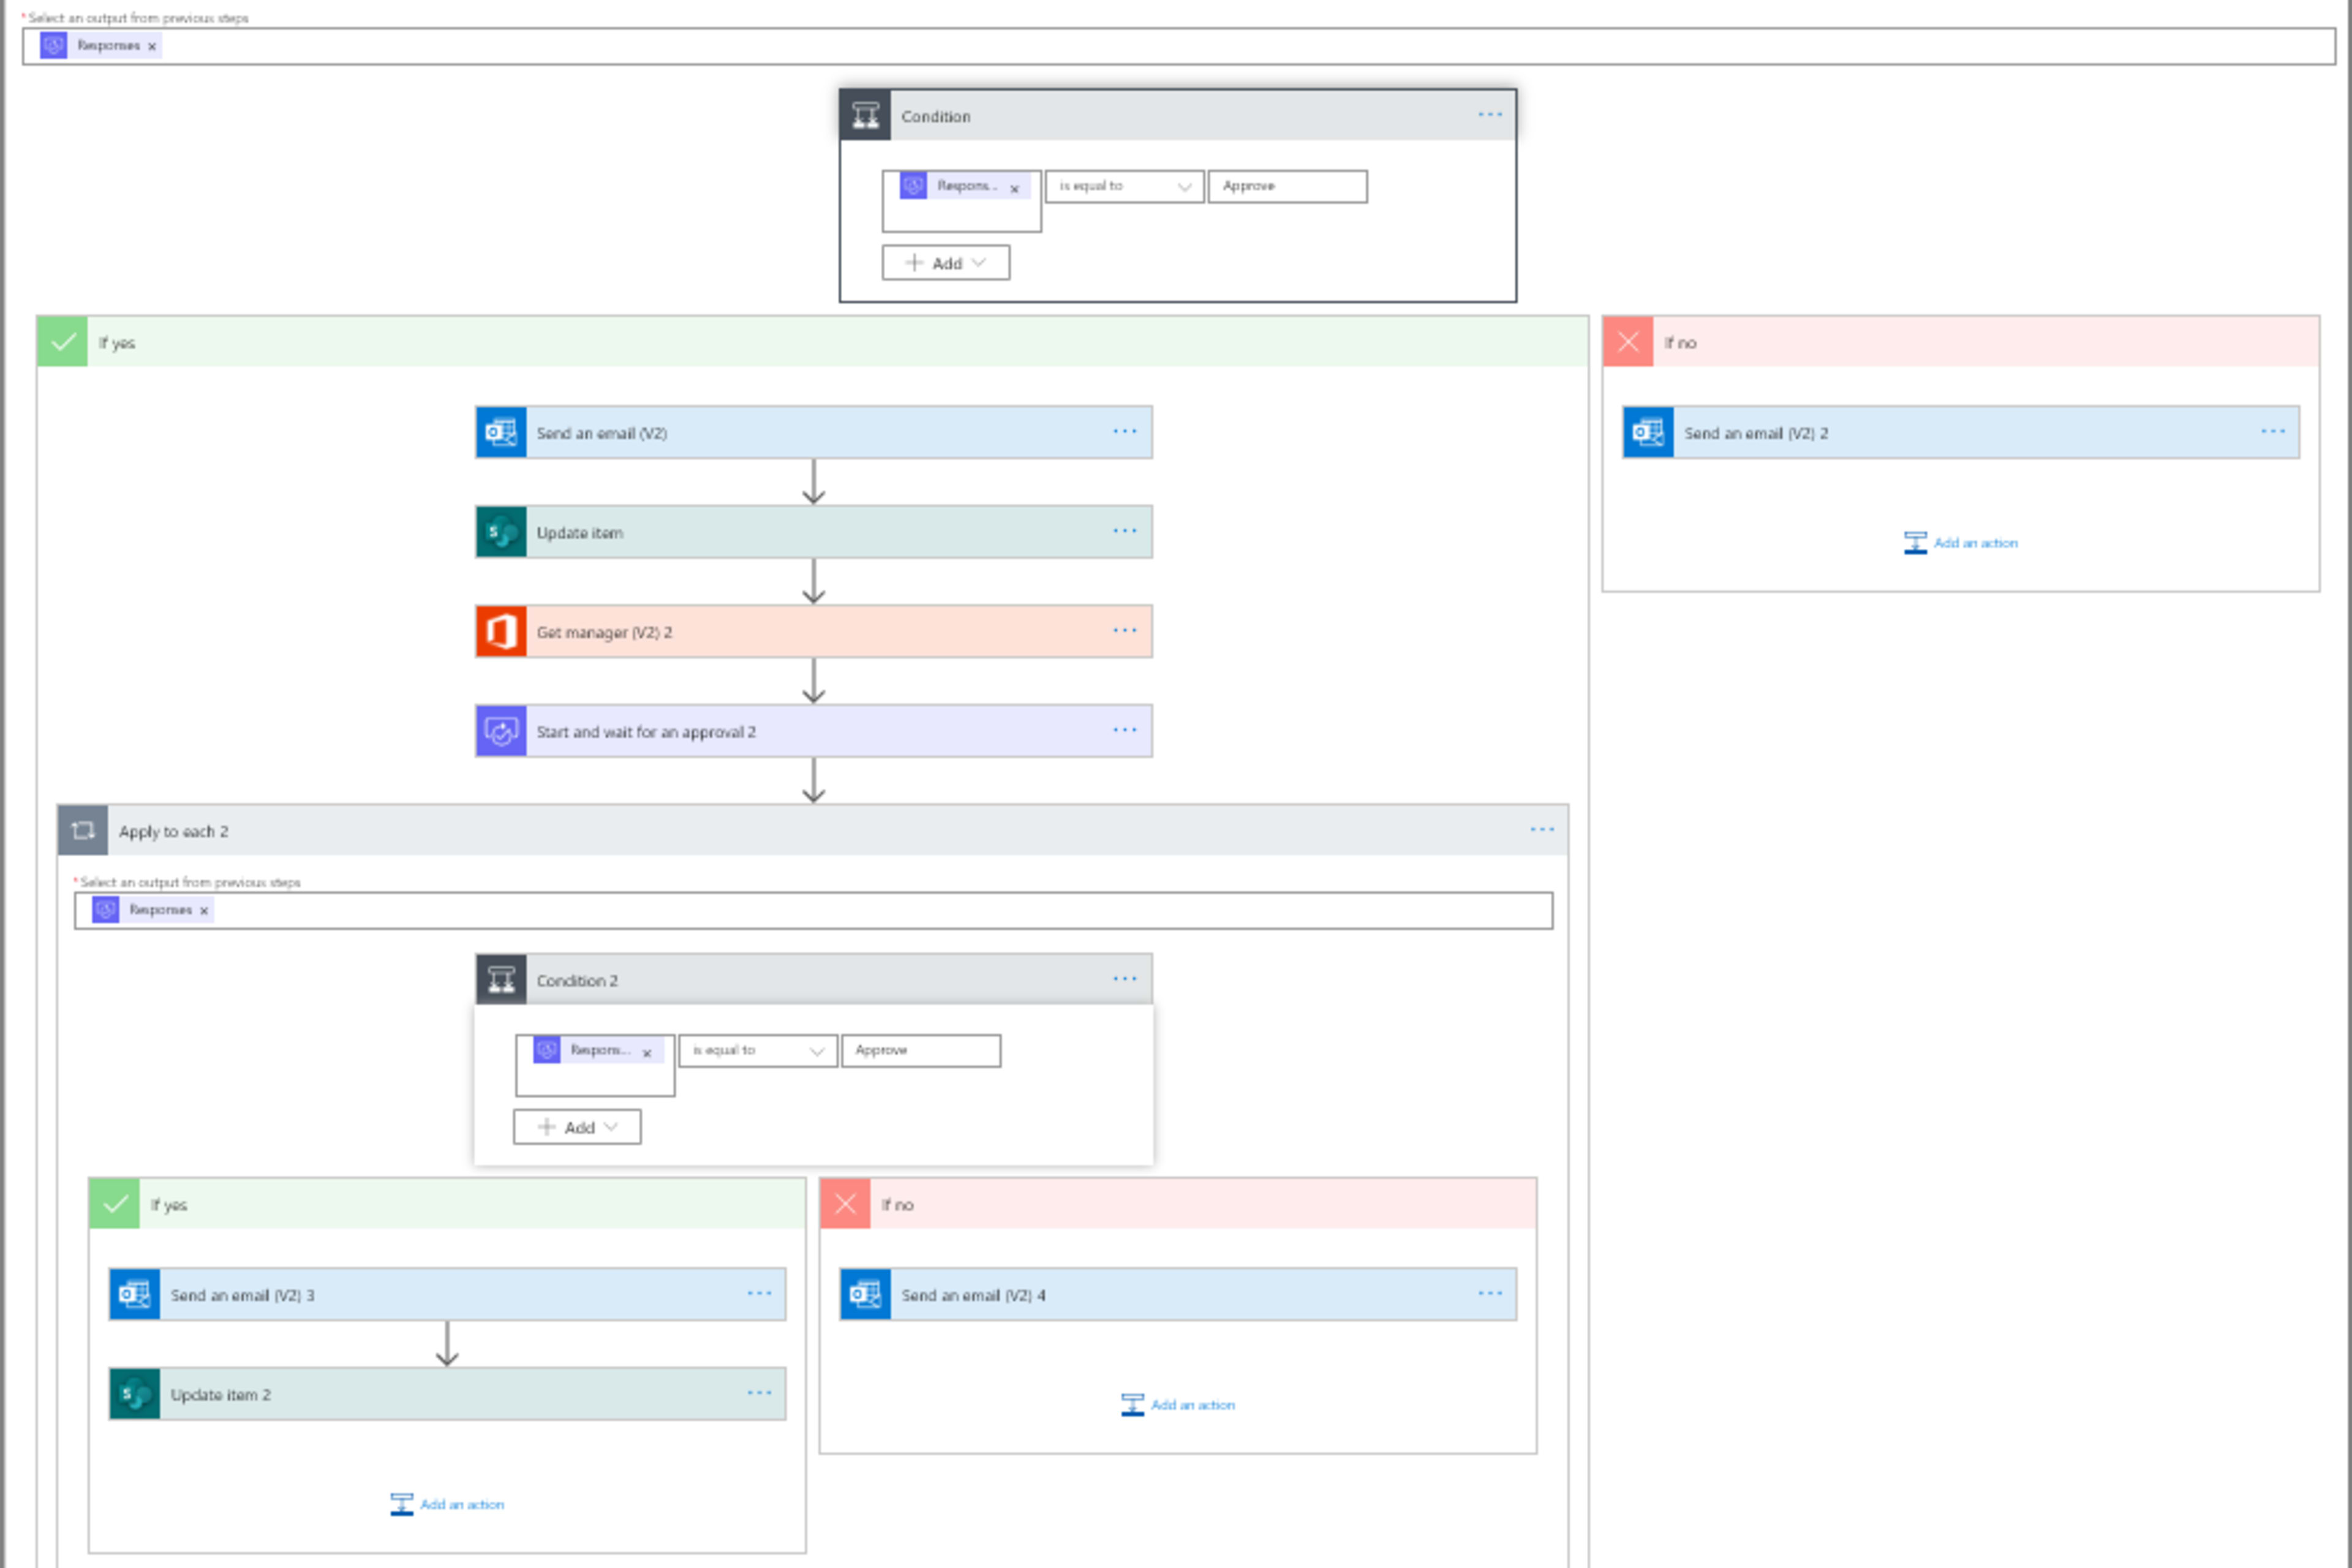Click the Office icon on Get manager (V2) 2
The image size is (2352, 1568).
(501, 631)
